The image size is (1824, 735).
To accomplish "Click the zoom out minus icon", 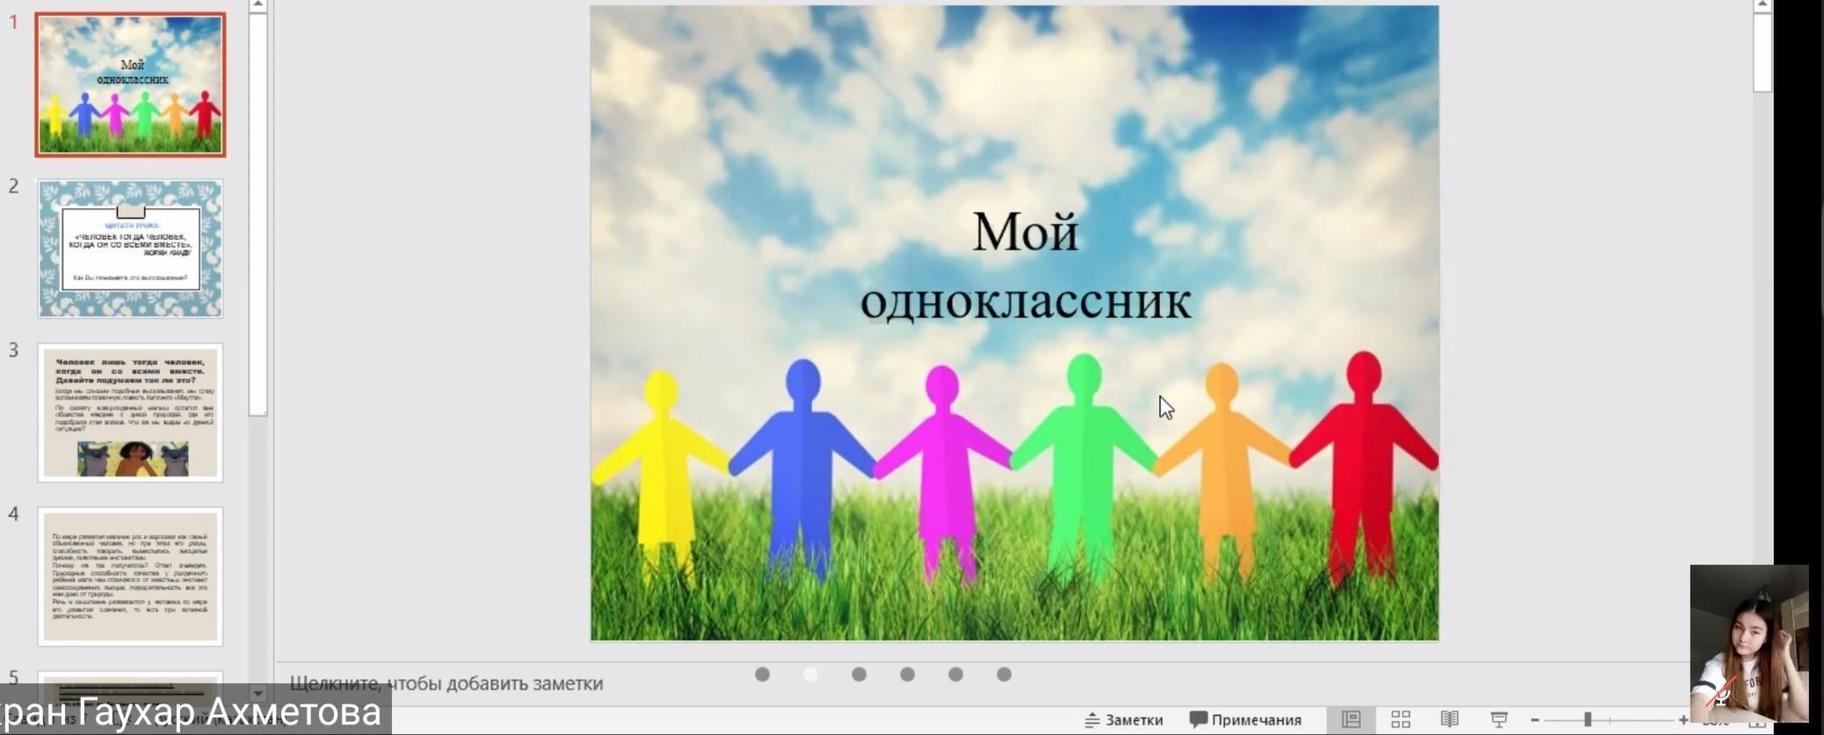I will [1535, 720].
